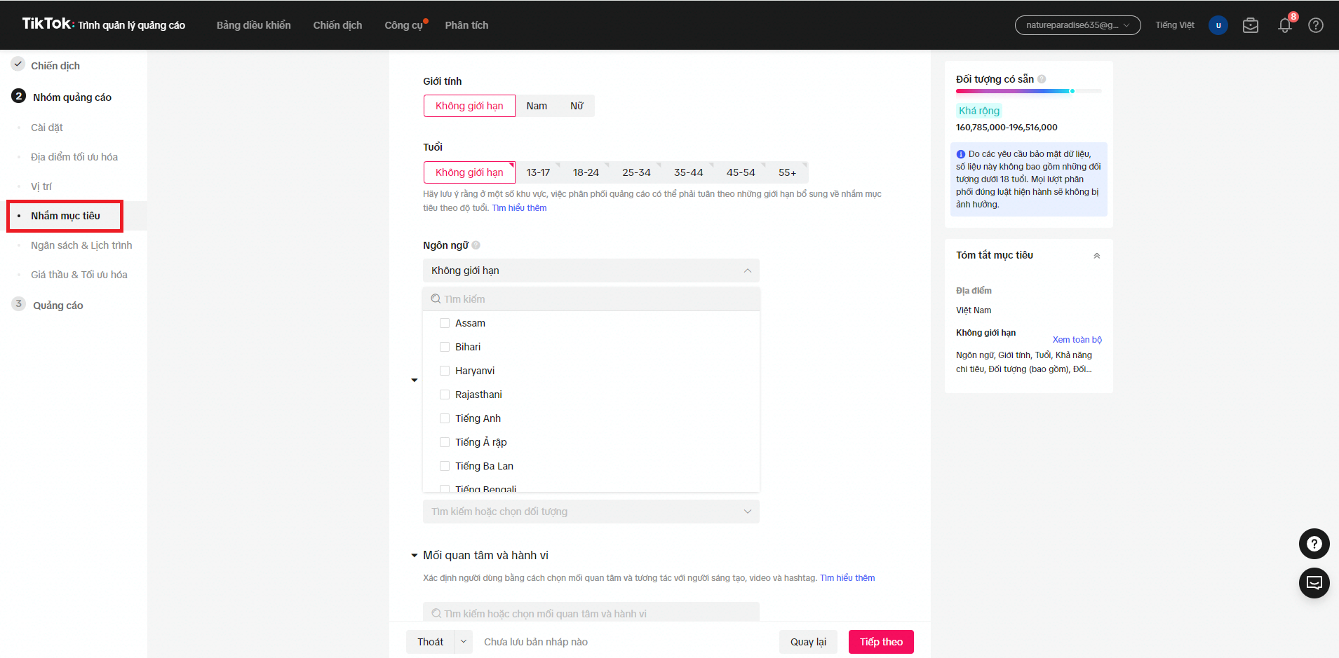1339x658 pixels.
Task: Open the business center briefcase icon
Action: click(1250, 25)
